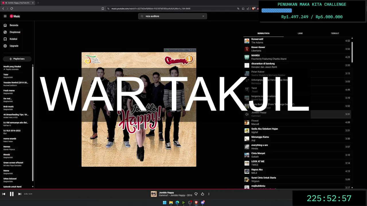Screen dimensions: 367x206
Task: Play Firasat by Marcell
Action: pyautogui.click(x=297, y=122)
